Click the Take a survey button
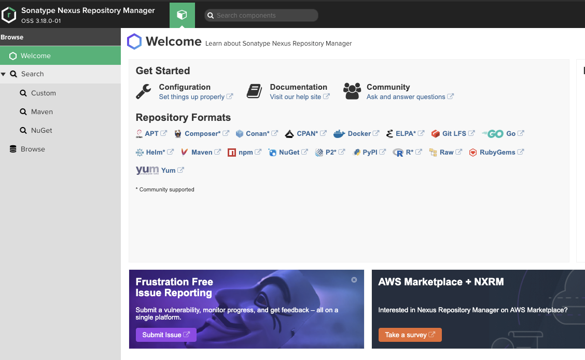Image resolution: width=585 pixels, height=360 pixels. pyautogui.click(x=410, y=335)
